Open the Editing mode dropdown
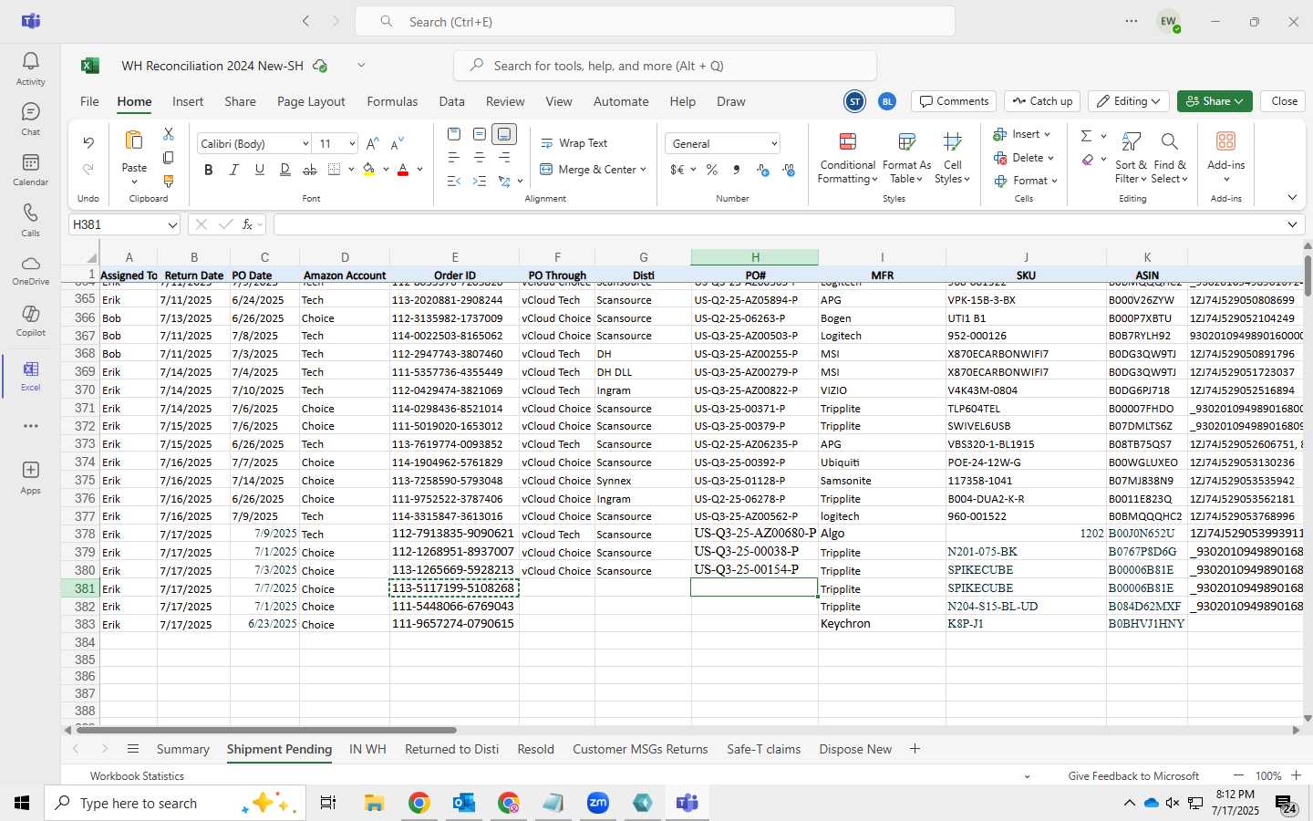This screenshot has height=821, width=1313. coord(1130,101)
